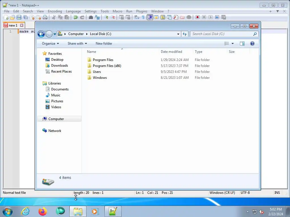This screenshot has height=217, width=290.
Task: Click the Print icon in Notepad++ toolbar
Action: [45, 17]
